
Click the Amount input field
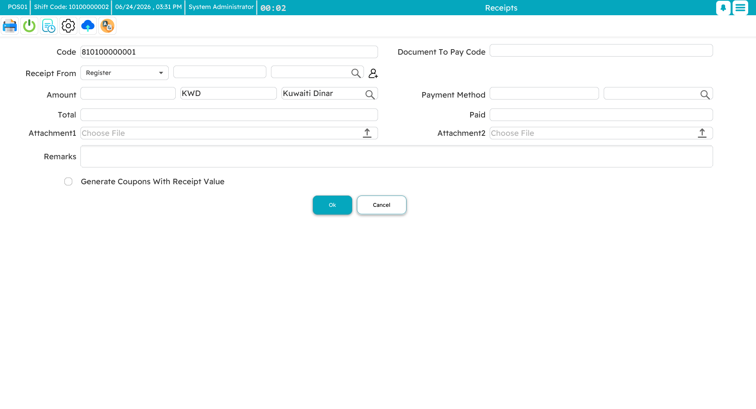(x=128, y=93)
